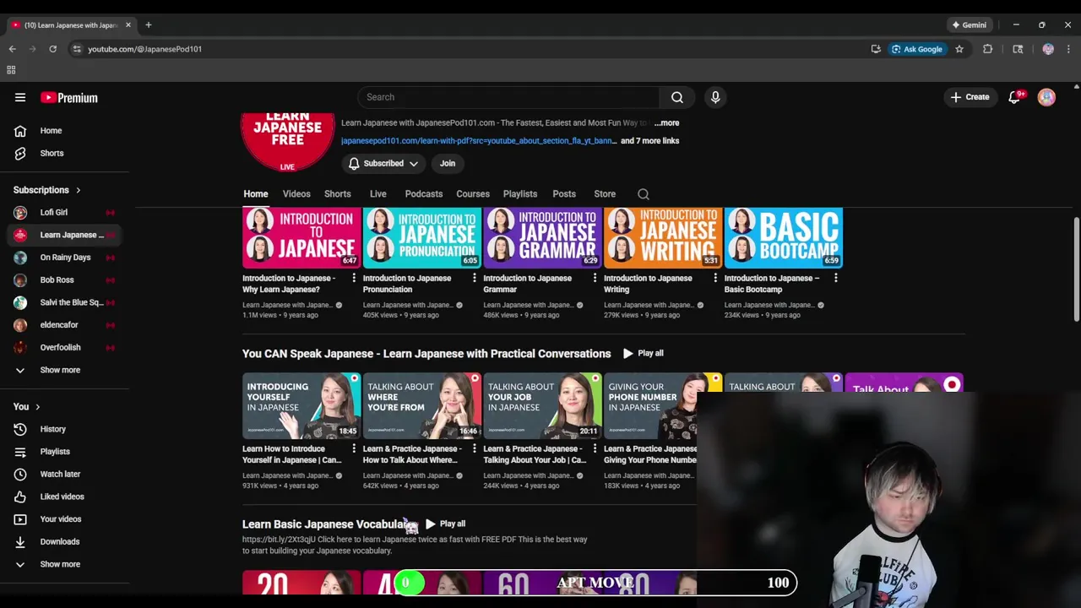
Task: Open eldencafor subscription channel
Action: [64, 325]
